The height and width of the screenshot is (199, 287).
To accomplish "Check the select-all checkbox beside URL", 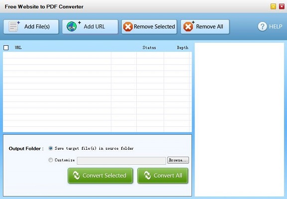I will pos(6,48).
